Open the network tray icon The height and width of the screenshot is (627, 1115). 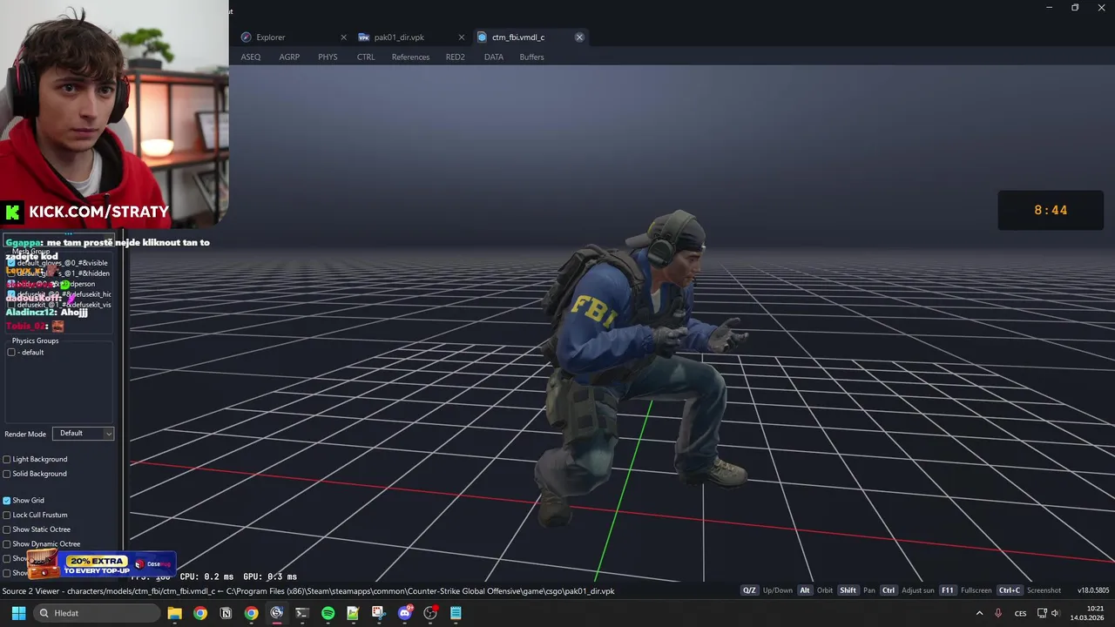(1042, 613)
